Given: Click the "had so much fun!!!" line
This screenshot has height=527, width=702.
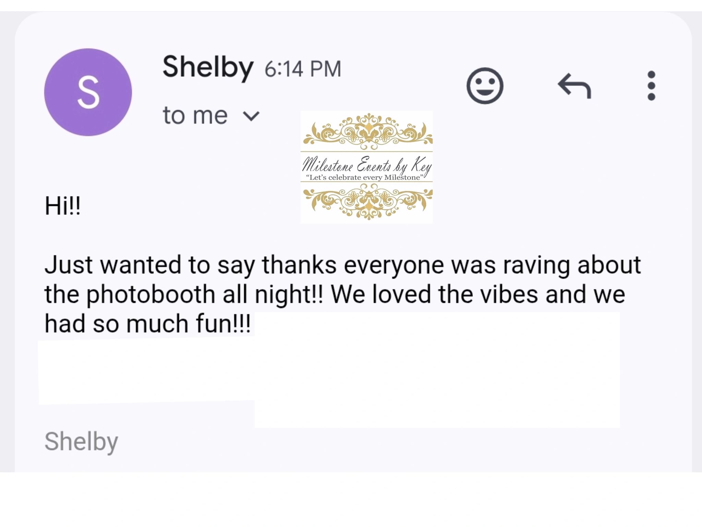Looking at the screenshot, I should tap(147, 324).
